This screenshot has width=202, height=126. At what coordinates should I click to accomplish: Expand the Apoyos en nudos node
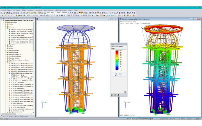click(6, 50)
